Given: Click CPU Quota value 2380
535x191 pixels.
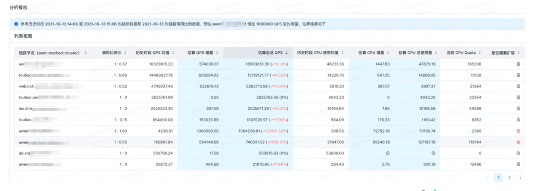Looking at the screenshot, I should 477,131.
